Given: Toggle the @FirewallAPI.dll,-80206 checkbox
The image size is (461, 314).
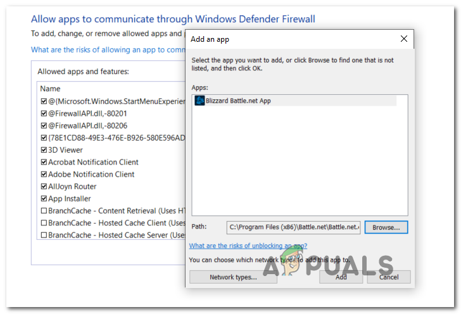Looking at the screenshot, I should click(x=44, y=125).
